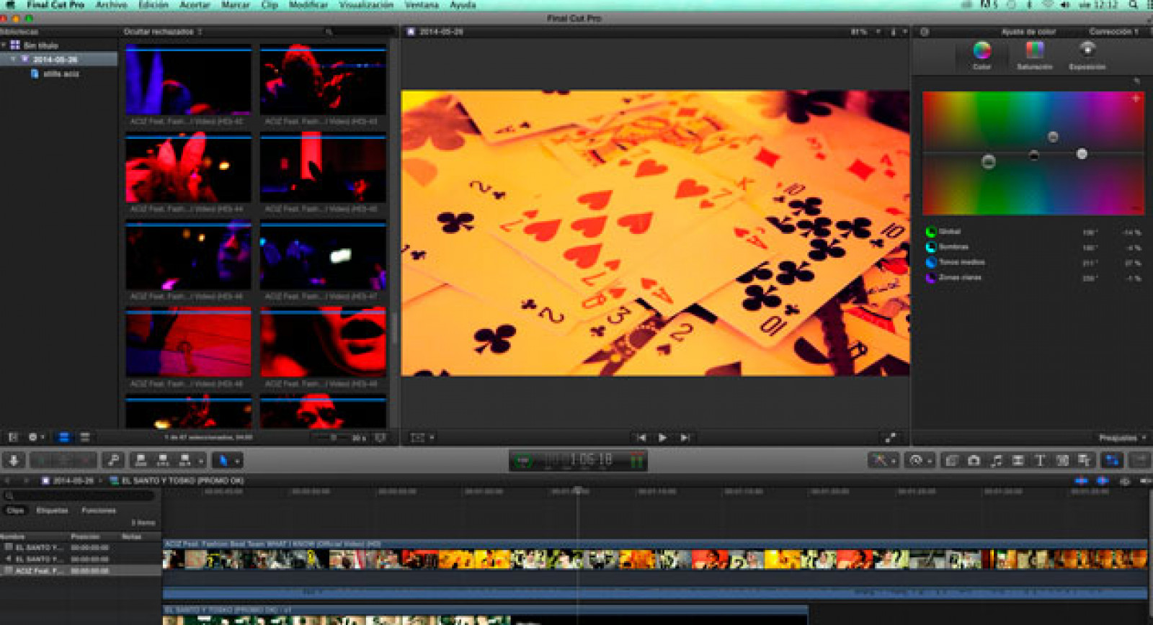1153x625 pixels.
Task: Toggle fullscreen viewer playback
Action: [891, 437]
